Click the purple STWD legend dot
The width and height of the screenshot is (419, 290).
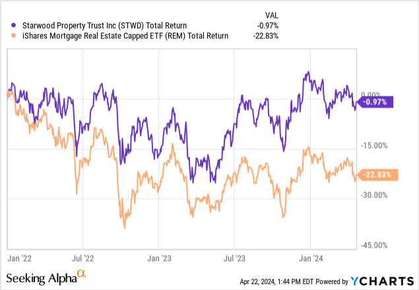point(7,25)
